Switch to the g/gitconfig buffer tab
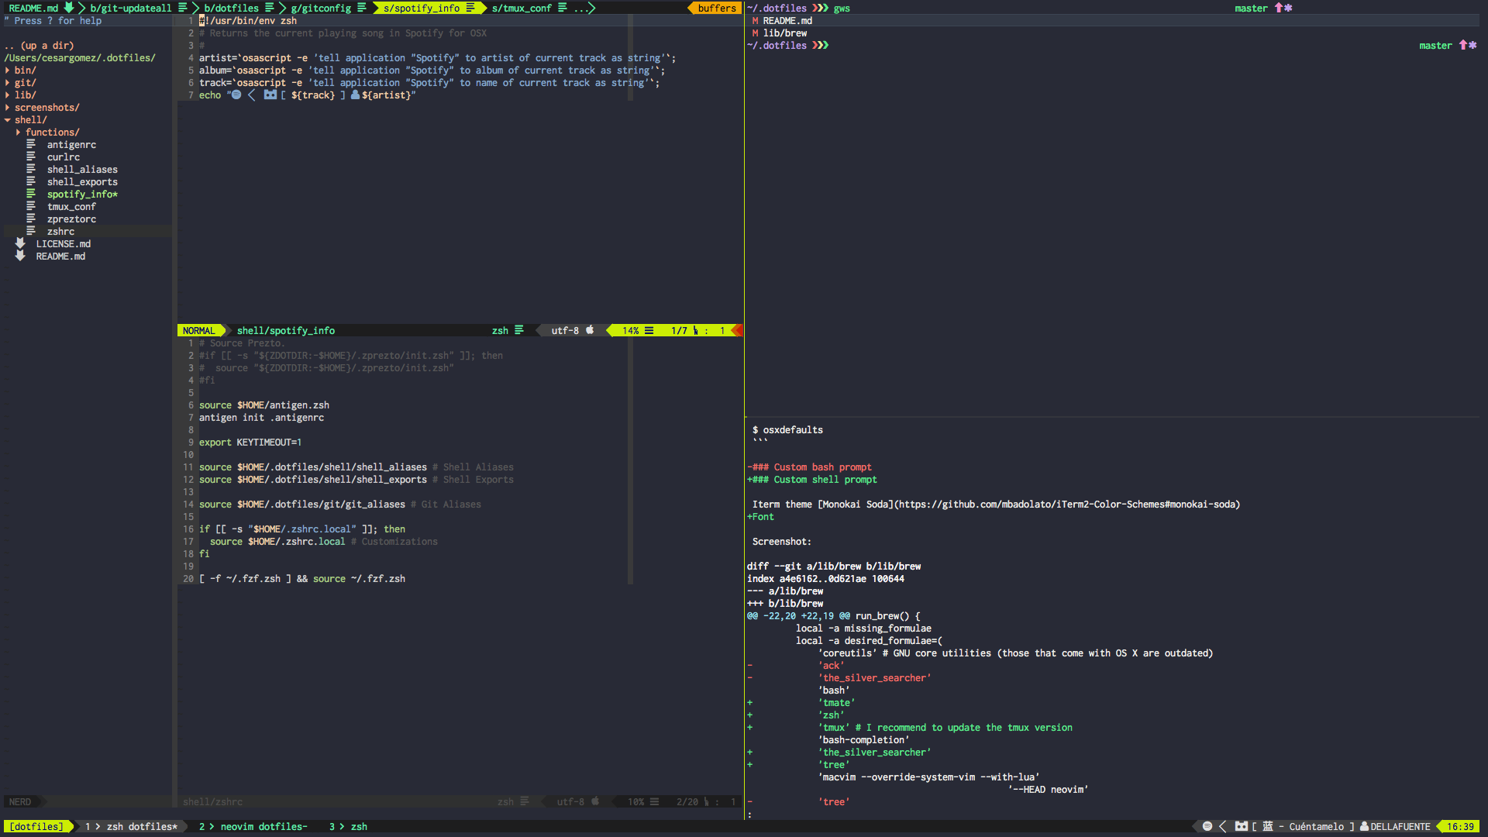The width and height of the screenshot is (1488, 837). pyautogui.click(x=321, y=8)
